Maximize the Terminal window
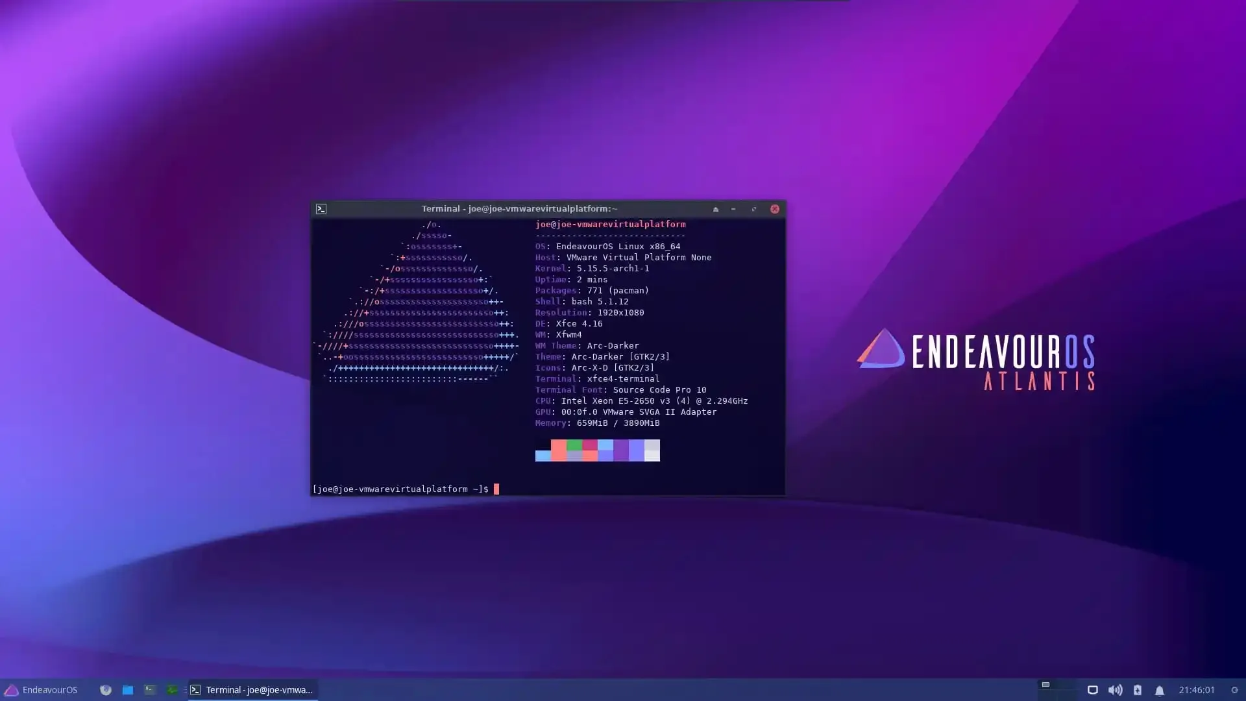The height and width of the screenshot is (701, 1246). point(754,209)
